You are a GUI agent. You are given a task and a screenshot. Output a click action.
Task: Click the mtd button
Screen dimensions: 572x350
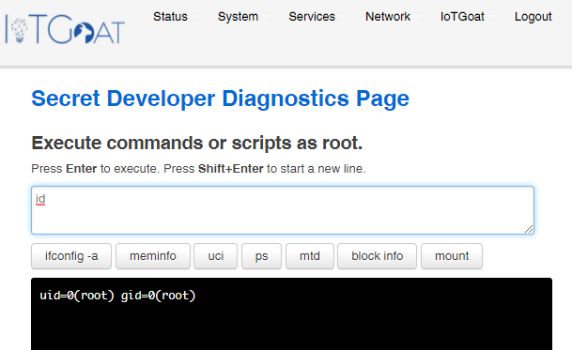[x=310, y=256]
